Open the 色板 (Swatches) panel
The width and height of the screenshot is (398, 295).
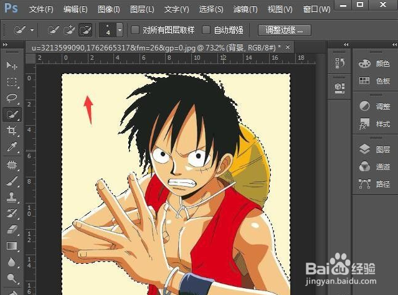pyautogui.click(x=374, y=81)
